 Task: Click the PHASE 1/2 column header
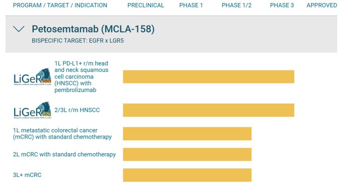(237, 5)
